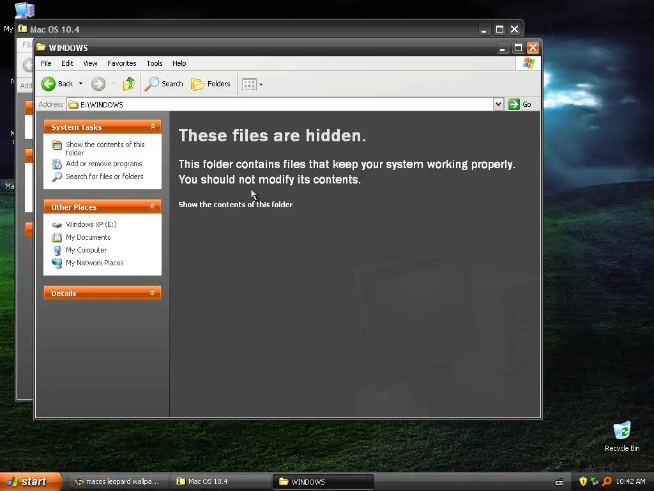This screenshot has width=654, height=491.
Task: Click the orange magnifier tray icon
Action: (607, 481)
